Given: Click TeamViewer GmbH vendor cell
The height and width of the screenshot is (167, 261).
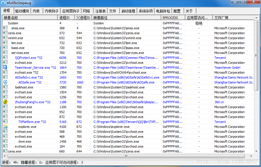Looking at the screenshot, I should [227, 68].
